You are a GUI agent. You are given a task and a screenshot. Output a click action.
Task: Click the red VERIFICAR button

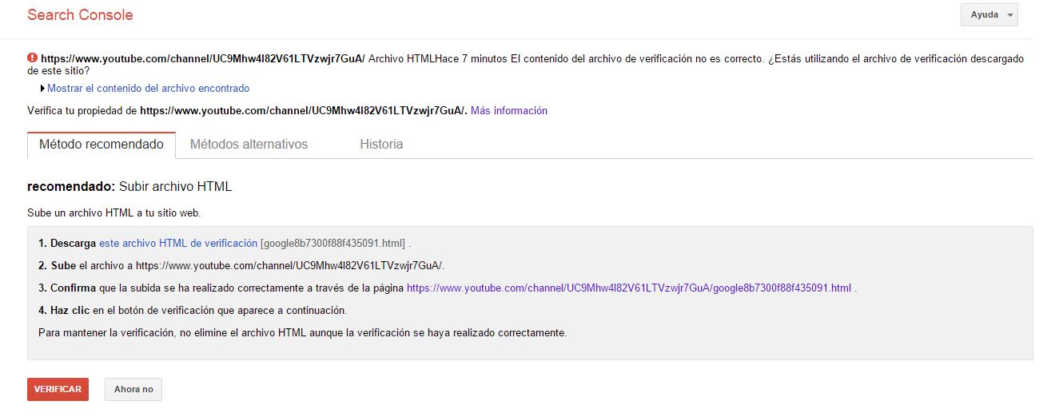[58, 389]
